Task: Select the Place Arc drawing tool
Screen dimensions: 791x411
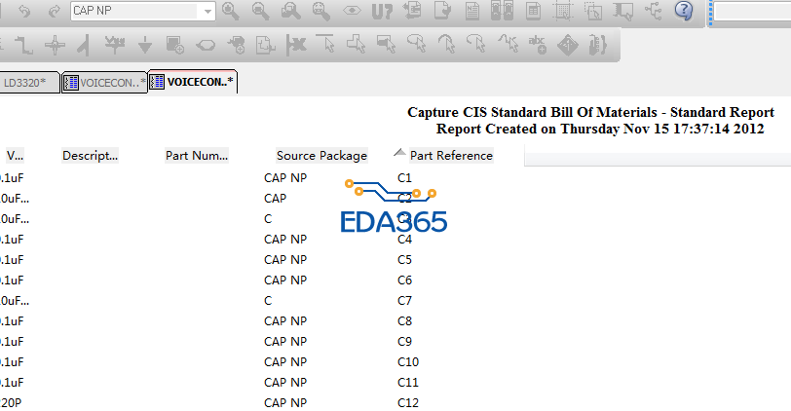Action: pyautogui.click(x=447, y=45)
